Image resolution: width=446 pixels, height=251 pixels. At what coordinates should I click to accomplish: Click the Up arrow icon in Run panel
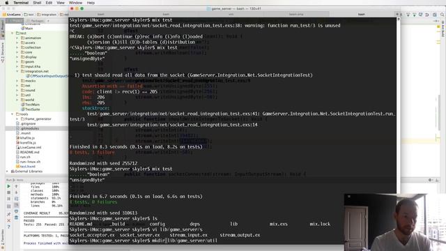(16, 186)
